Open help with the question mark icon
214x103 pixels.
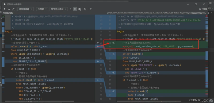tap(91, 9)
